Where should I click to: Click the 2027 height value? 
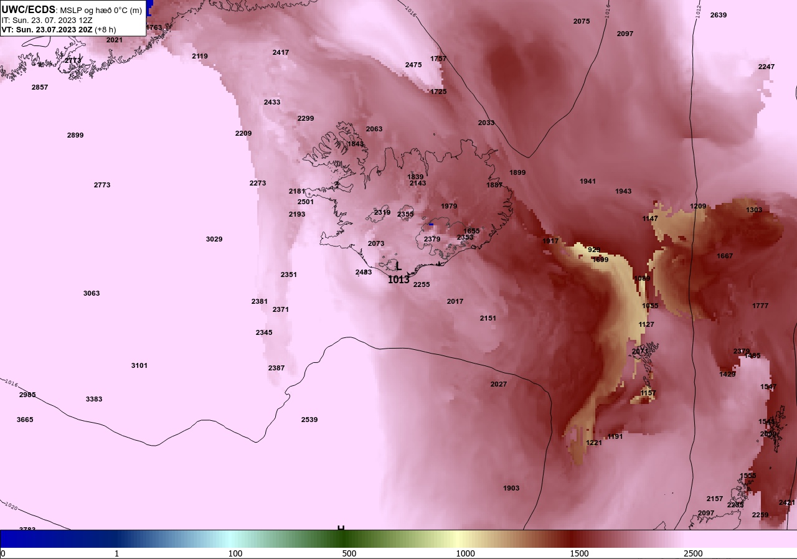click(x=499, y=384)
